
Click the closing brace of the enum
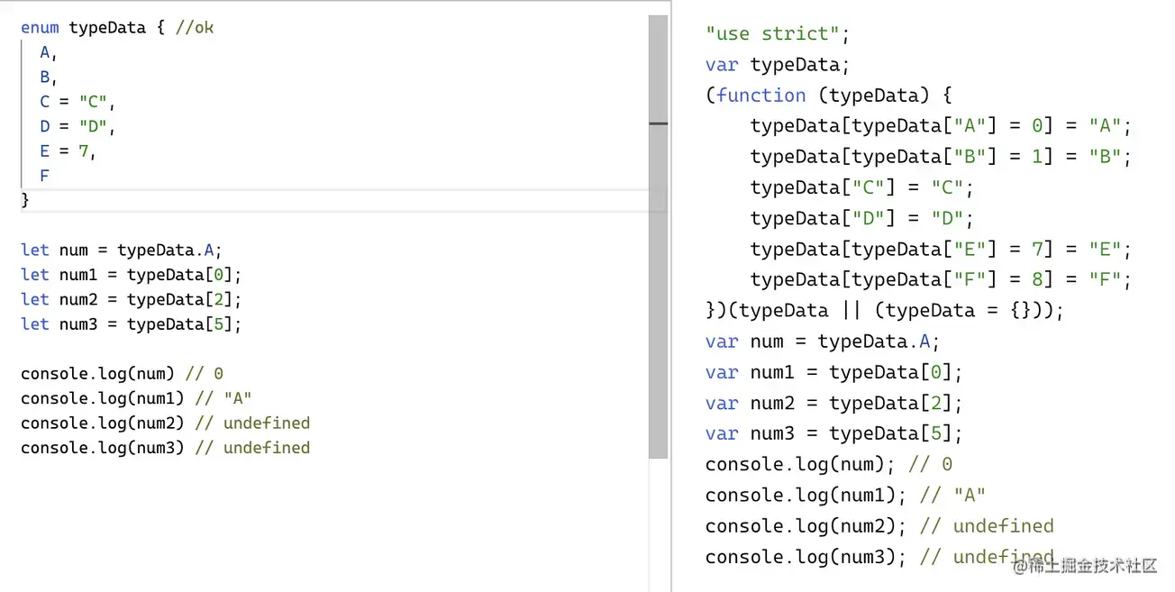pos(25,200)
